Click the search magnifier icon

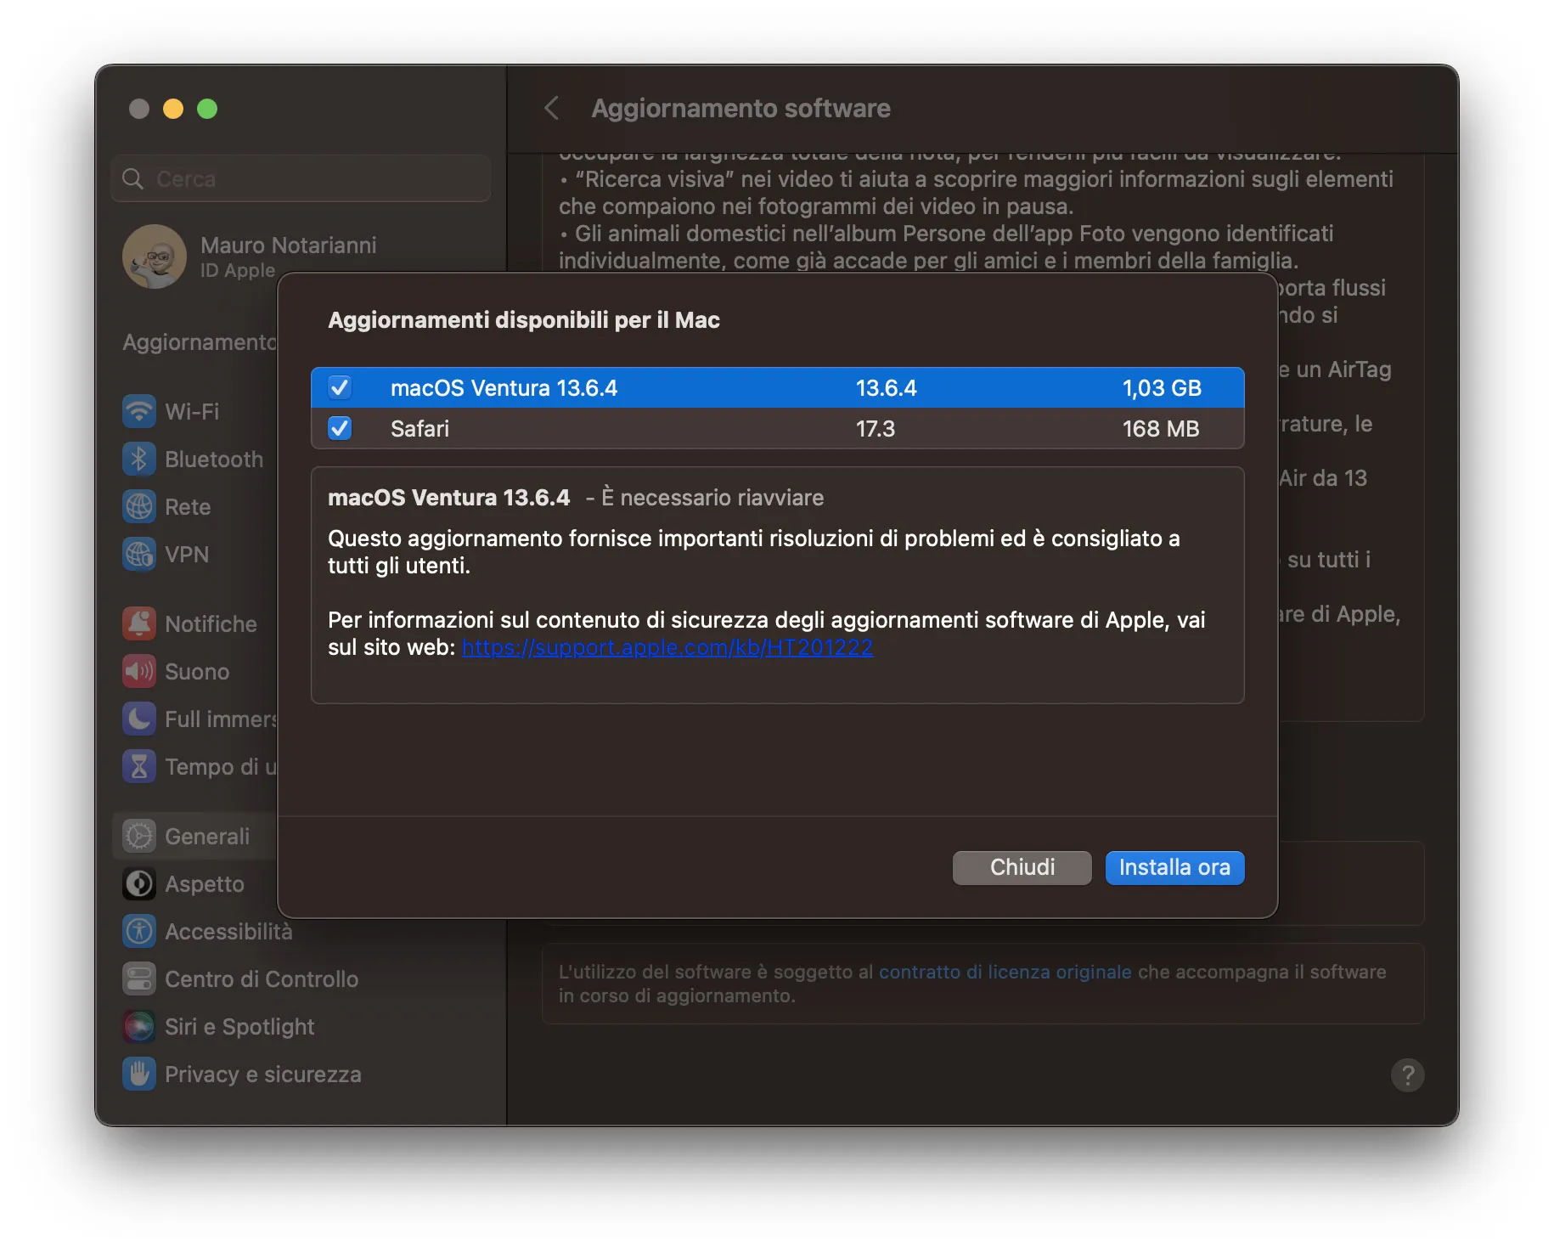point(133,179)
